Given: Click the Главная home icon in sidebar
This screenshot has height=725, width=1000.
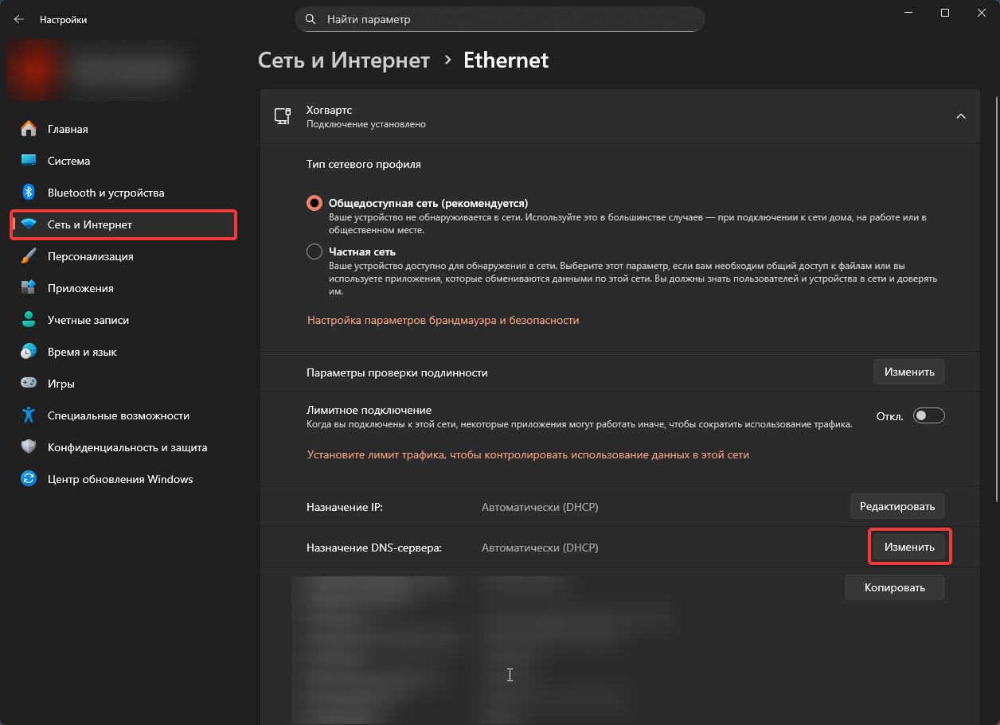Looking at the screenshot, I should pyautogui.click(x=29, y=129).
